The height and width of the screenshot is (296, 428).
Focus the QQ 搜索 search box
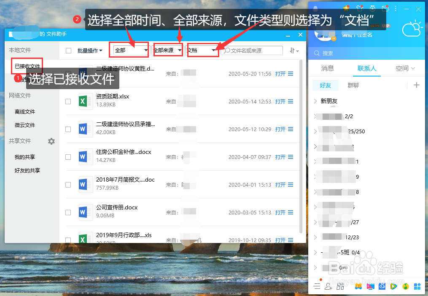[367, 53]
